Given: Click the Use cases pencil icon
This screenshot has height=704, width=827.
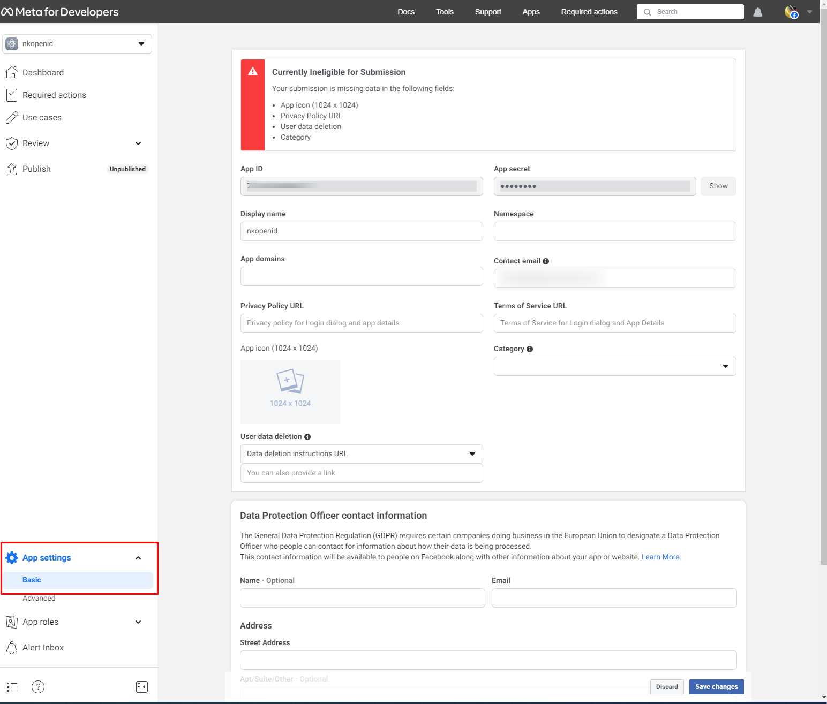Looking at the screenshot, I should point(12,117).
